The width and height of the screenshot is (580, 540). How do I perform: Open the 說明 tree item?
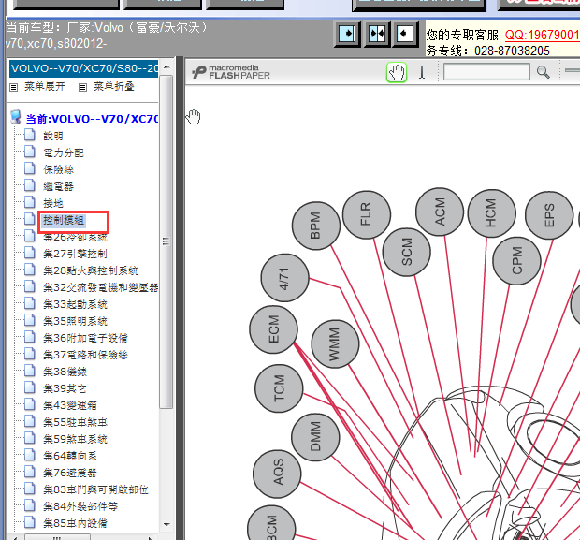click(53, 136)
